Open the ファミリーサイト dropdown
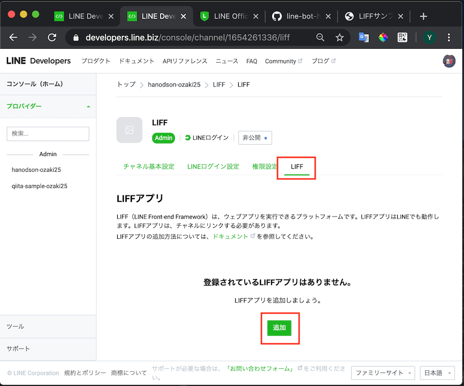This screenshot has height=386, width=464. [383, 373]
